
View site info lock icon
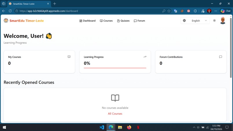click(17, 11)
